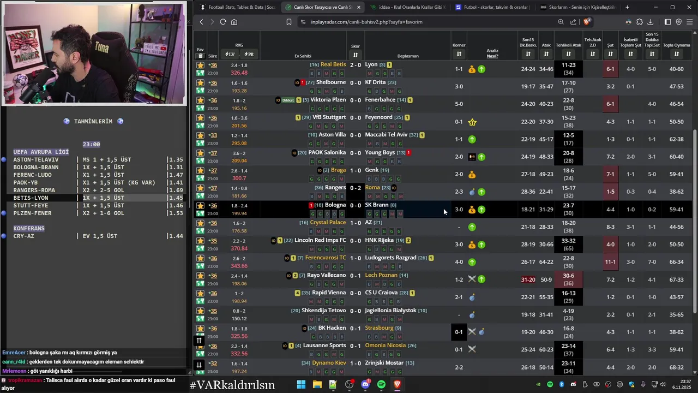Switch to Skorlarım browser tab
Image resolution: width=698 pixels, height=393 pixels.
point(577,7)
